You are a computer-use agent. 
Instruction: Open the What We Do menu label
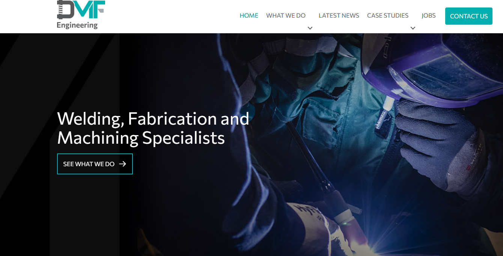pos(286,15)
